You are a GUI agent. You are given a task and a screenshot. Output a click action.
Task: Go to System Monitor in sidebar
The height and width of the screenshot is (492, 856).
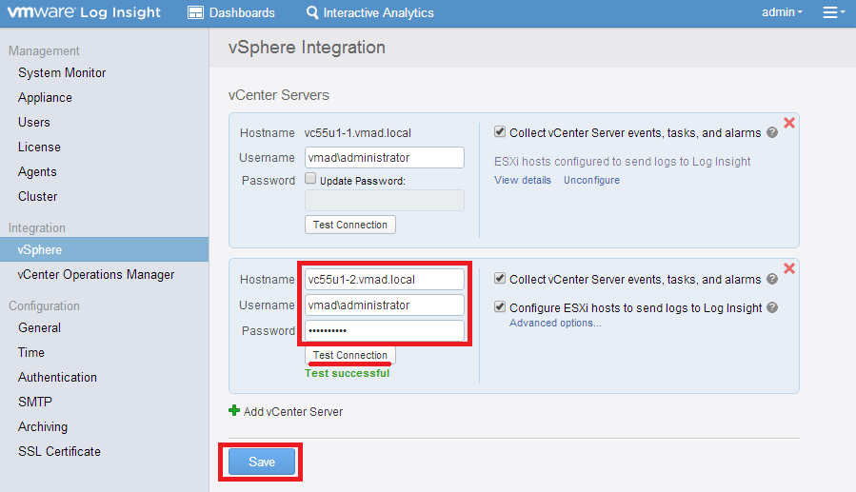(x=62, y=72)
